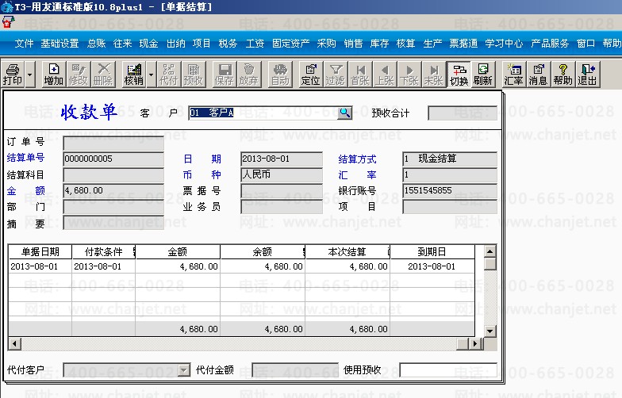Click the 定位 locate icon
622x398 pixels.
[x=311, y=75]
